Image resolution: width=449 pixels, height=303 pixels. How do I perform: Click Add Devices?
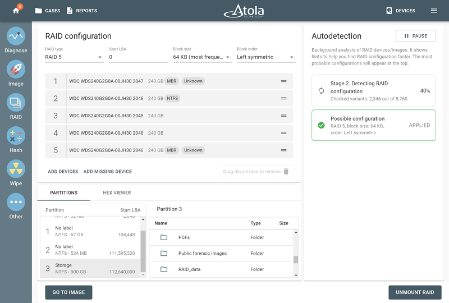coord(63,172)
